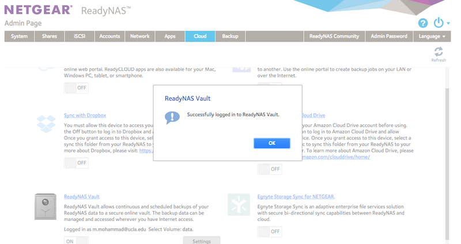Open the Admin Password tab
This screenshot has width=461, height=244.
click(x=389, y=36)
